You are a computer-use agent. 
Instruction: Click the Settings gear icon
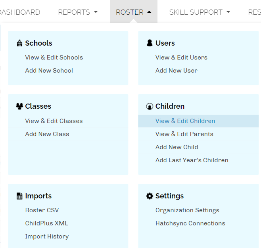click(150, 196)
